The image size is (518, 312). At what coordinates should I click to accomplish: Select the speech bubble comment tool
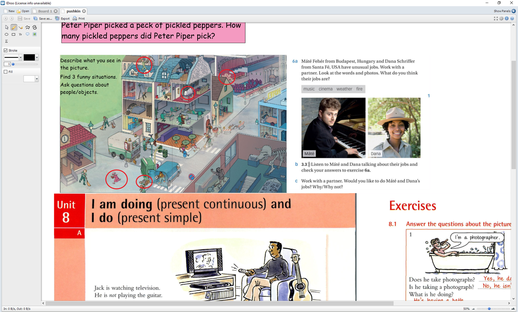point(28,34)
